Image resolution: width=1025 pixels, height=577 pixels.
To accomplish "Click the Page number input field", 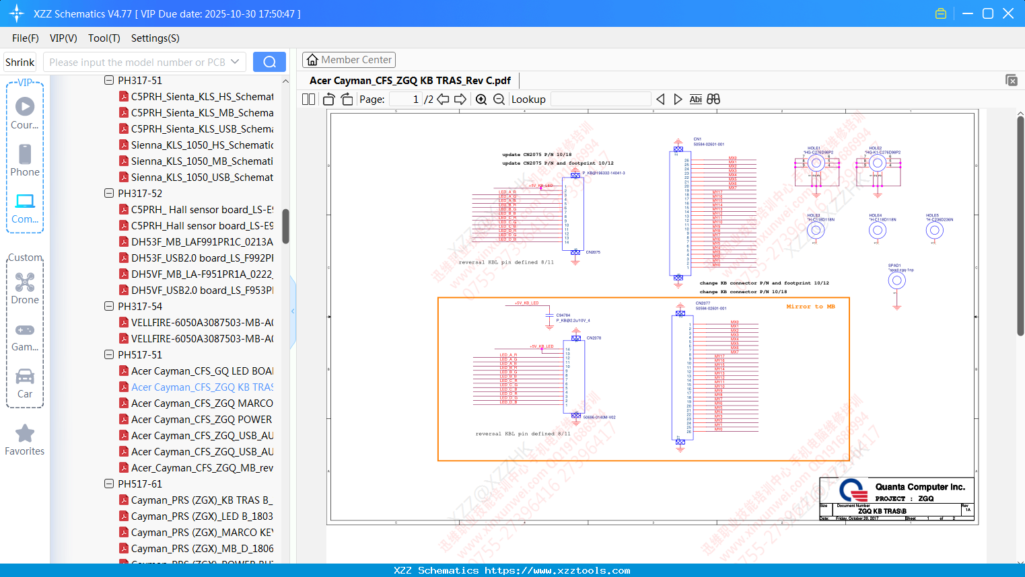I will pos(405,100).
